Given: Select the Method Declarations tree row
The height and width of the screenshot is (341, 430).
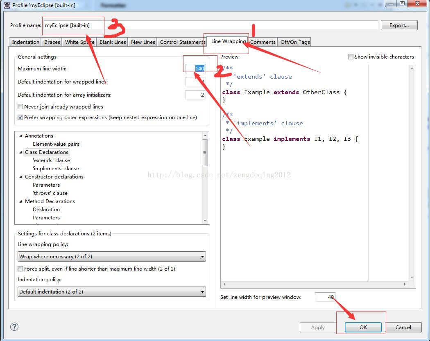Looking at the screenshot, I should pyautogui.click(x=50, y=201).
